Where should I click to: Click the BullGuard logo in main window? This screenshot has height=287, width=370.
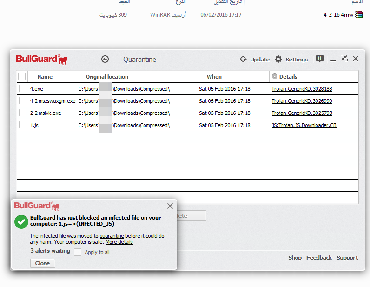point(42,59)
